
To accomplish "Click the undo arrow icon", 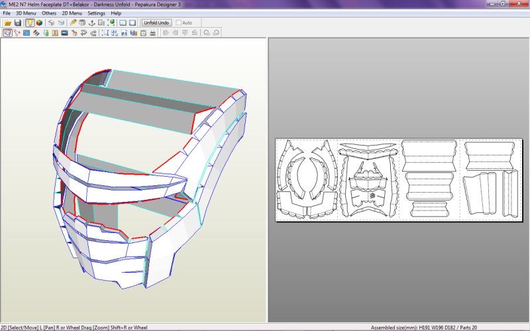I will 83,32.
